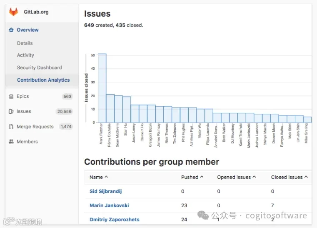Click the Members people icon
The width and height of the screenshot is (317, 228).
coord(11,142)
